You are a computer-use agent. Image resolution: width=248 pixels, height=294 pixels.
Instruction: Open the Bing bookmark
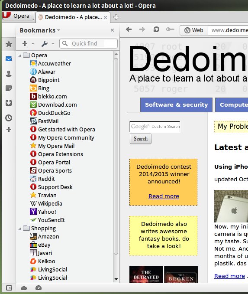pos(39,88)
